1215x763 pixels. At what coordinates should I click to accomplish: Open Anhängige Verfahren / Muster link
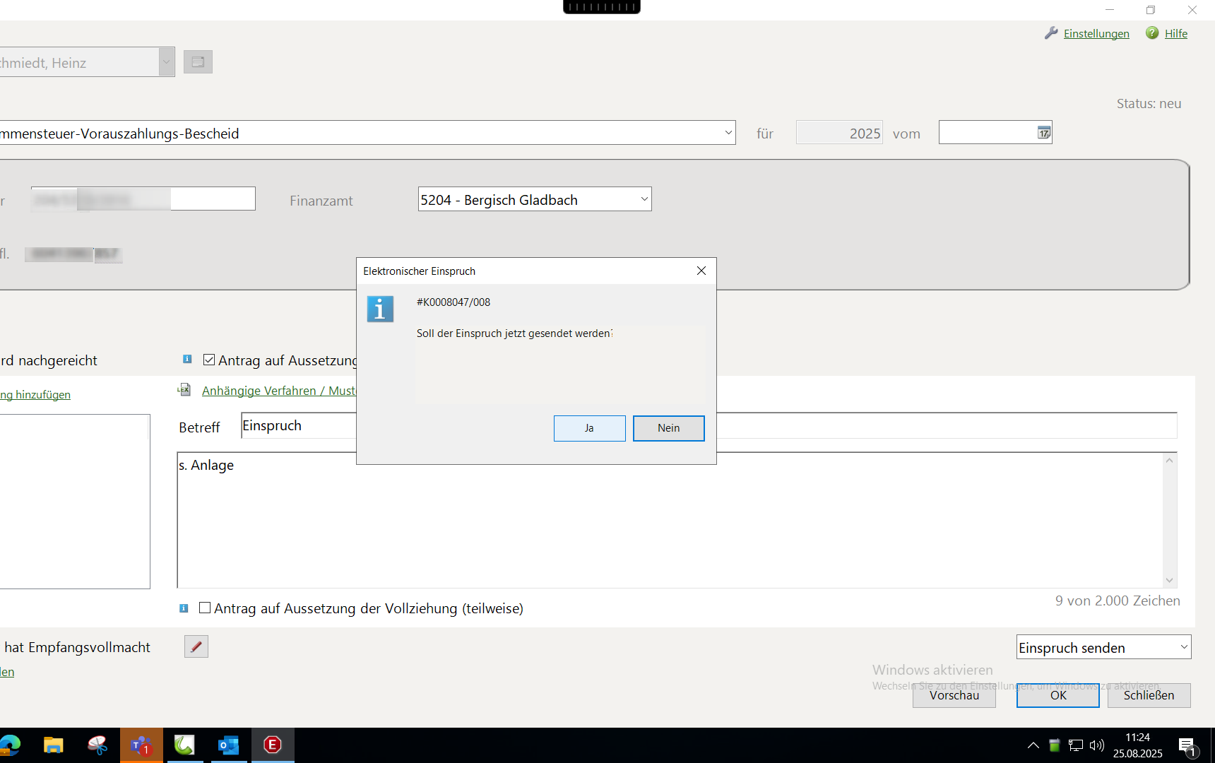(278, 391)
